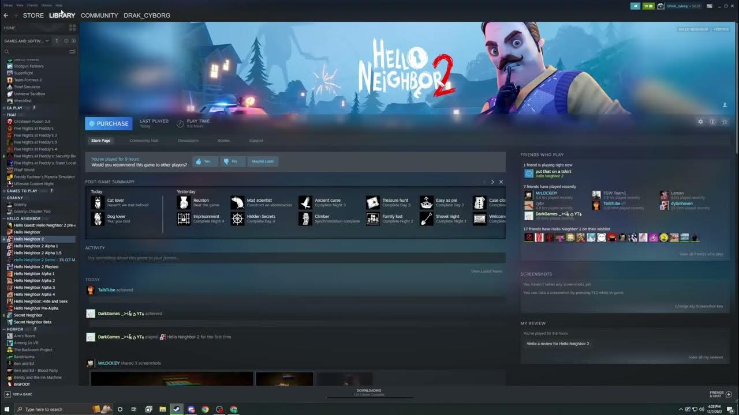Screen dimensions: 739x415
Task: Click the blue Purchase button
Action: (109, 123)
